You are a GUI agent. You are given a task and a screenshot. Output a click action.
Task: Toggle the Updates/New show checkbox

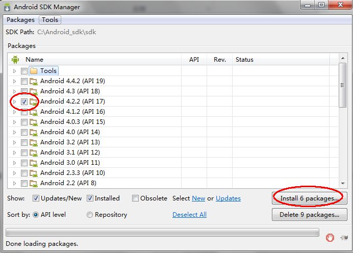pos(36,198)
